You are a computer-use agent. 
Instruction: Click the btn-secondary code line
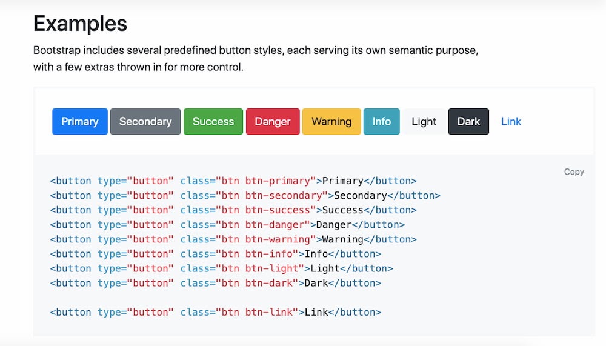[x=245, y=196]
